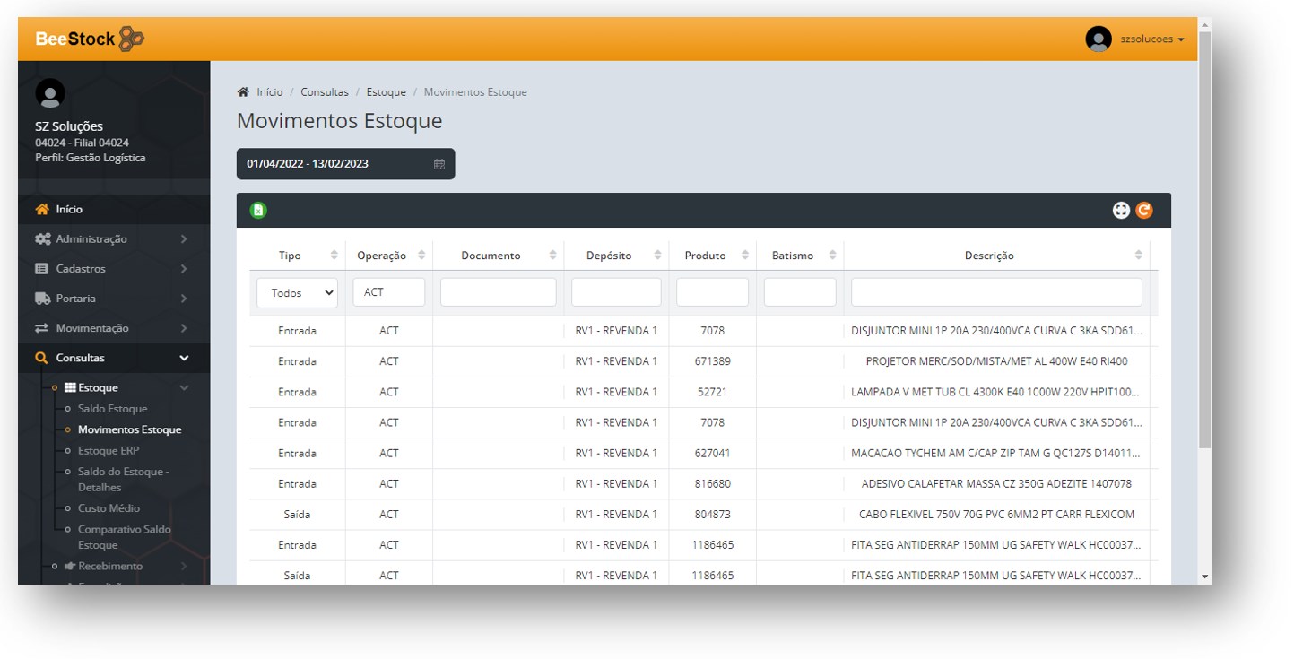
Task: Click the home icon in breadcrumb
Action: (243, 92)
